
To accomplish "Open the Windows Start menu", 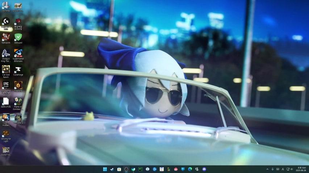I will click(105, 169).
